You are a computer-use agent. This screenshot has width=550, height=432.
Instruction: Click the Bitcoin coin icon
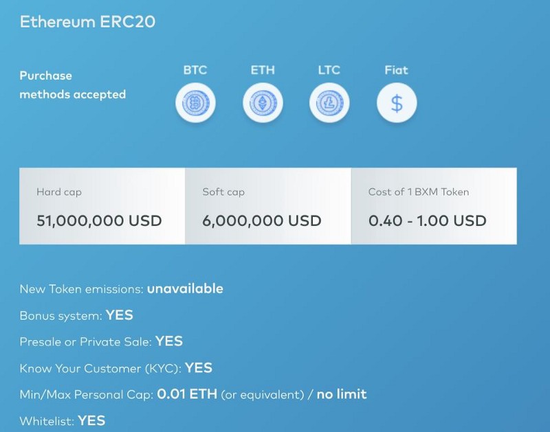click(x=195, y=102)
